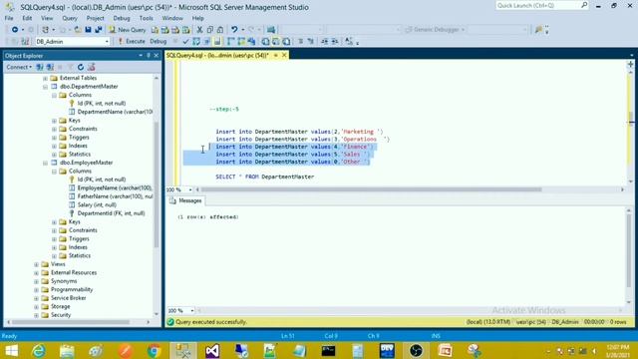Click the Object Explorer horizontal scrollbar
Image resolution: width=638 pixels, height=359 pixels.
coord(71,322)
